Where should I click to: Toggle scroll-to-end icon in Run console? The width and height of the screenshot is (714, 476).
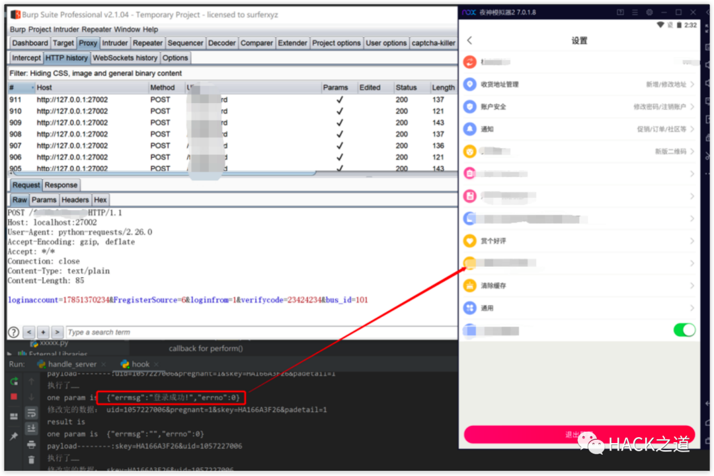(31, 428)
